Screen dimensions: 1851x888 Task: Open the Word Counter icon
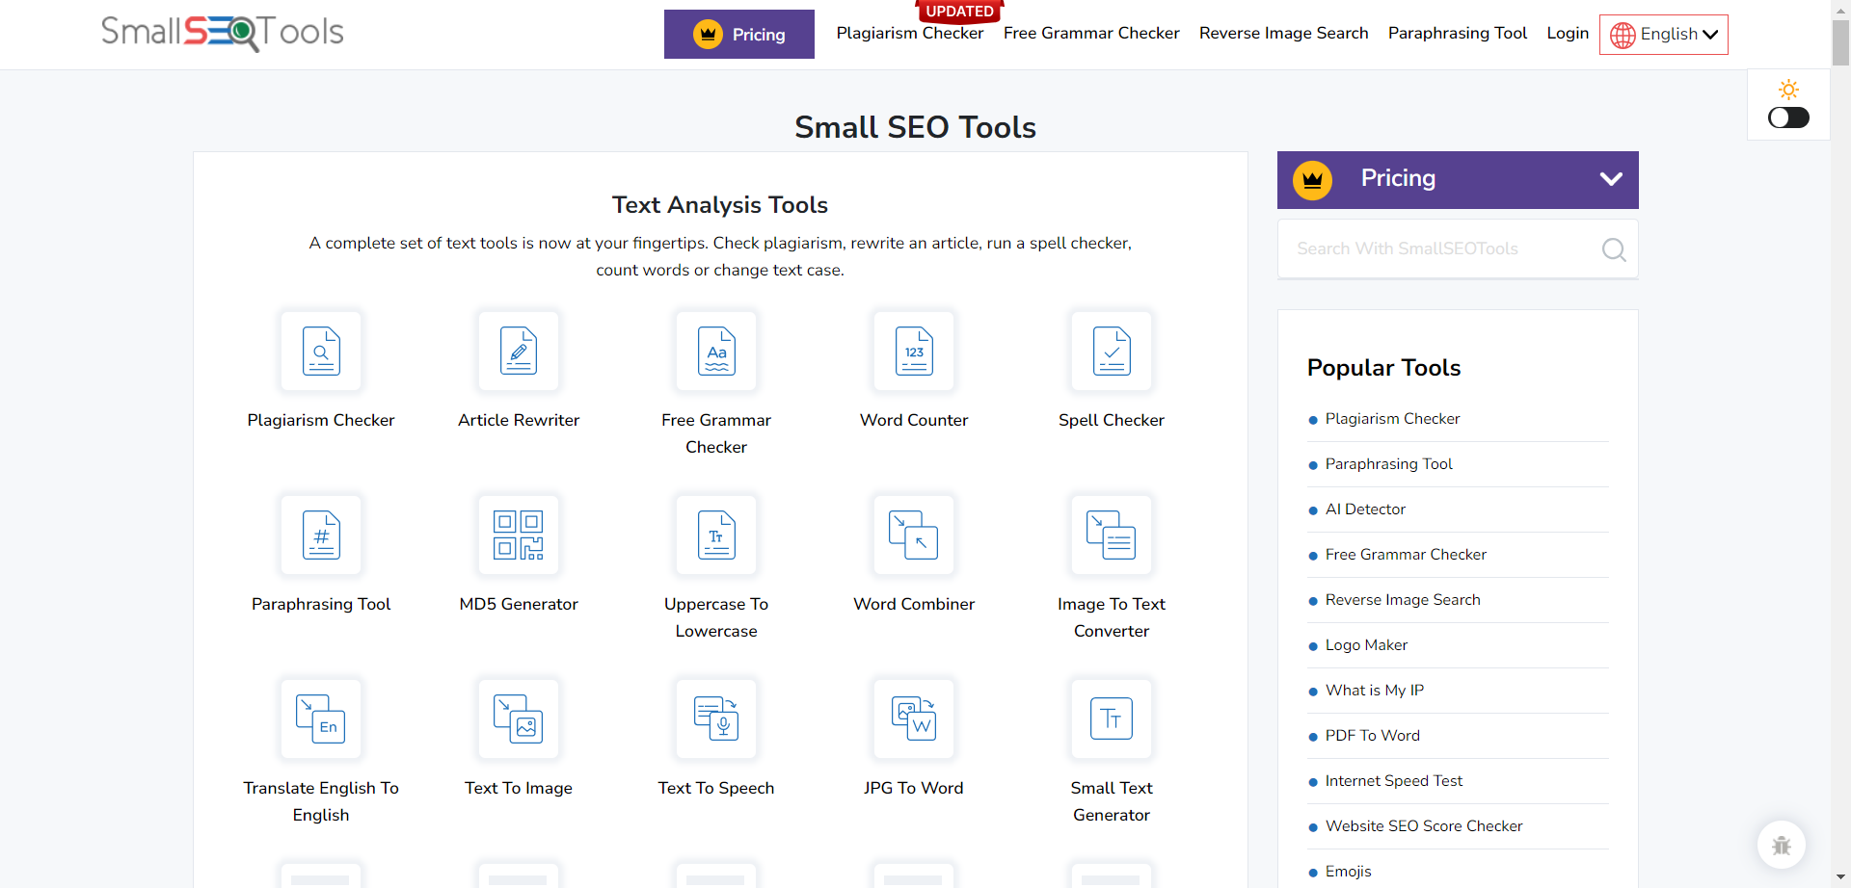click(x=914, y=351)
